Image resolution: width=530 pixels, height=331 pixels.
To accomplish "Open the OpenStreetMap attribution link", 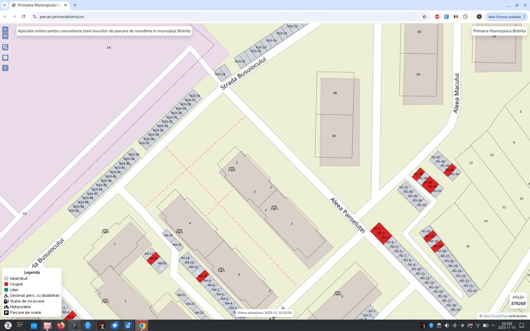I will tap(495, 316).
